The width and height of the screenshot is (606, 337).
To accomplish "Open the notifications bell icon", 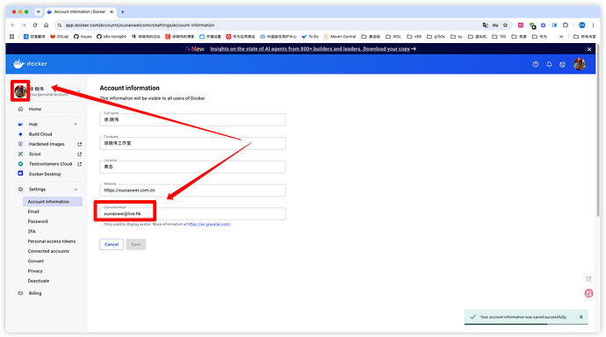I will [x=549, y=64].
